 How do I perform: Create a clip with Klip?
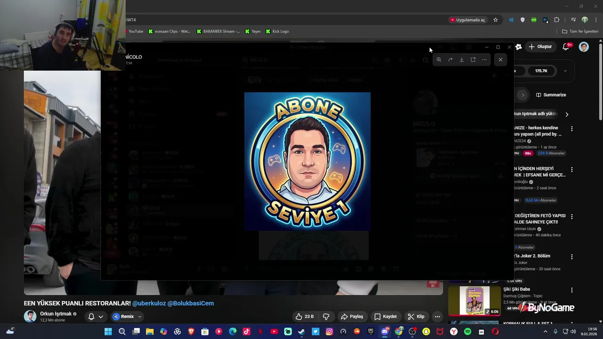416,316
